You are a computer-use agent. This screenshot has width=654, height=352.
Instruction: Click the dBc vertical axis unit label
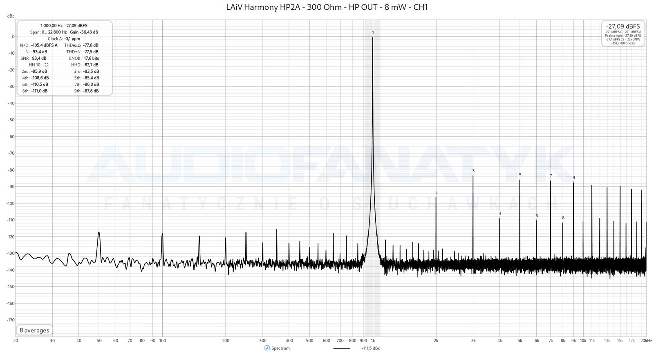(x=11, y=16)
